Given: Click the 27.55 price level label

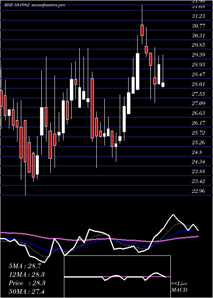Looking at the screenshot, I should coord(199,94).
